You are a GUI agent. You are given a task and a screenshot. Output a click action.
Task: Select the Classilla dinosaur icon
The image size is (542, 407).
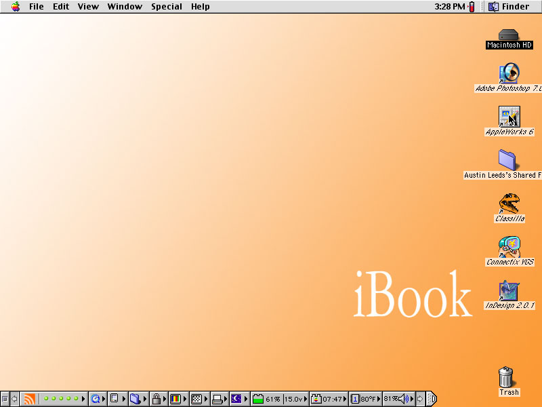509,203
